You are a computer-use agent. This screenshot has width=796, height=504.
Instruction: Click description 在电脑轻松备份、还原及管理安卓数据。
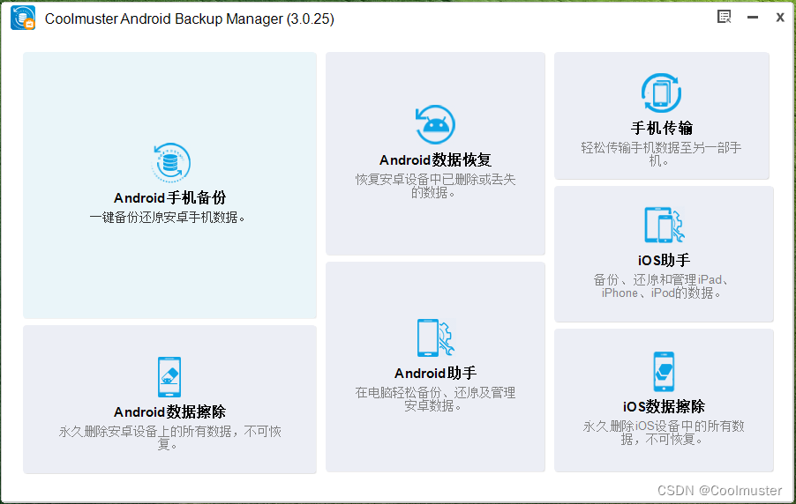coord(435,399)
